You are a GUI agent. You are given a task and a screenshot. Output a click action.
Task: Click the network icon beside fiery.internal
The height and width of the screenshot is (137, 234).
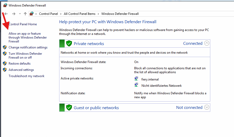point(136,78)
